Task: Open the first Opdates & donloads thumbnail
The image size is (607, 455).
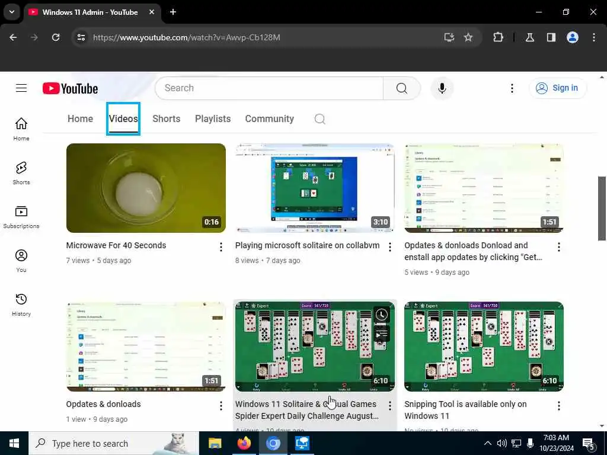Action: click(x=484, y=188)
